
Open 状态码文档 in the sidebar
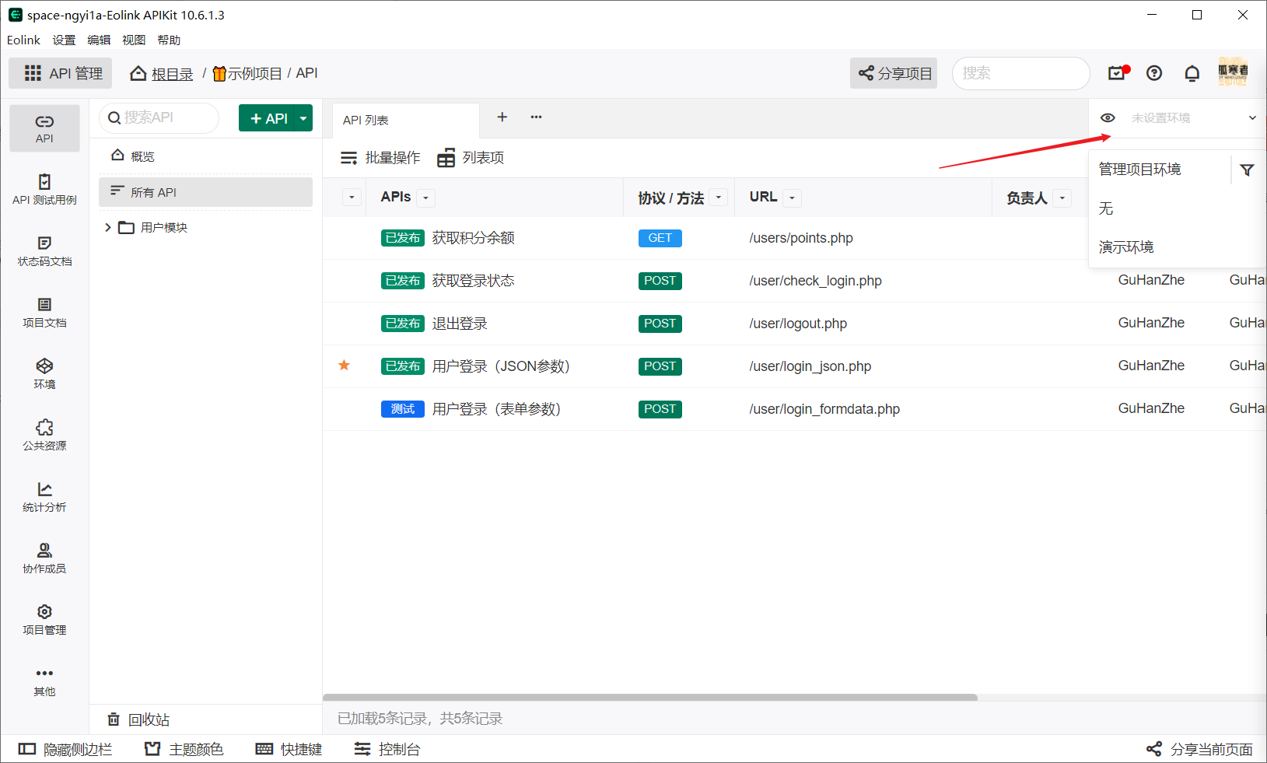click(x=44, y=251)
